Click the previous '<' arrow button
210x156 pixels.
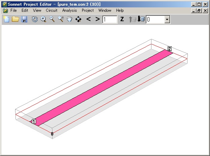[x=89, y=19]
